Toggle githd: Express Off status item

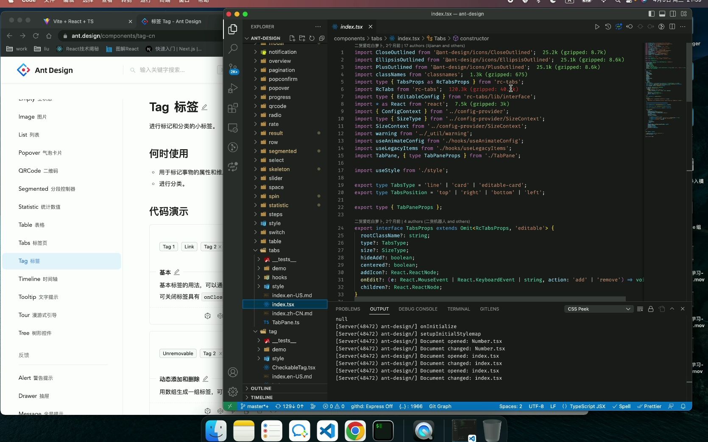[371, 406]
